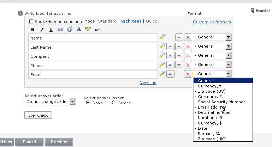Move the Phone line up

click(x=170, y=65)
